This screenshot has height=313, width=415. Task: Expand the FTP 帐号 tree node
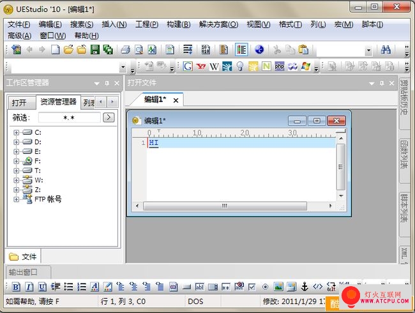16,199
